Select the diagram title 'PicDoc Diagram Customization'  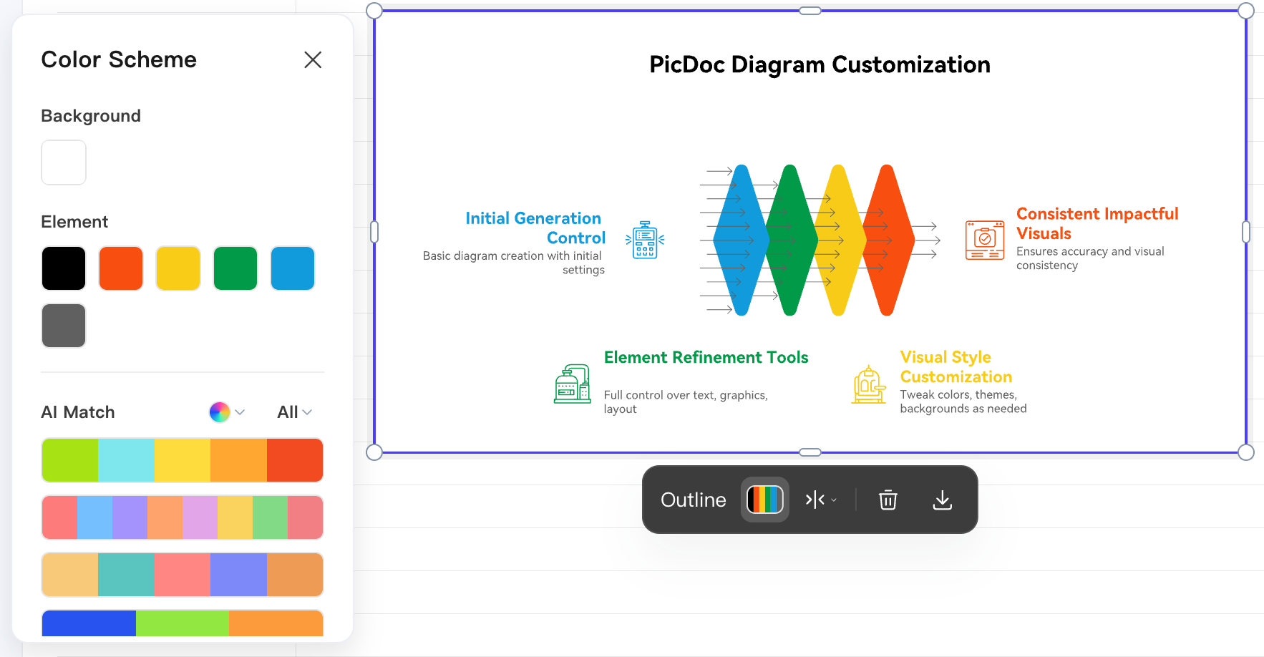coord(820,65)
